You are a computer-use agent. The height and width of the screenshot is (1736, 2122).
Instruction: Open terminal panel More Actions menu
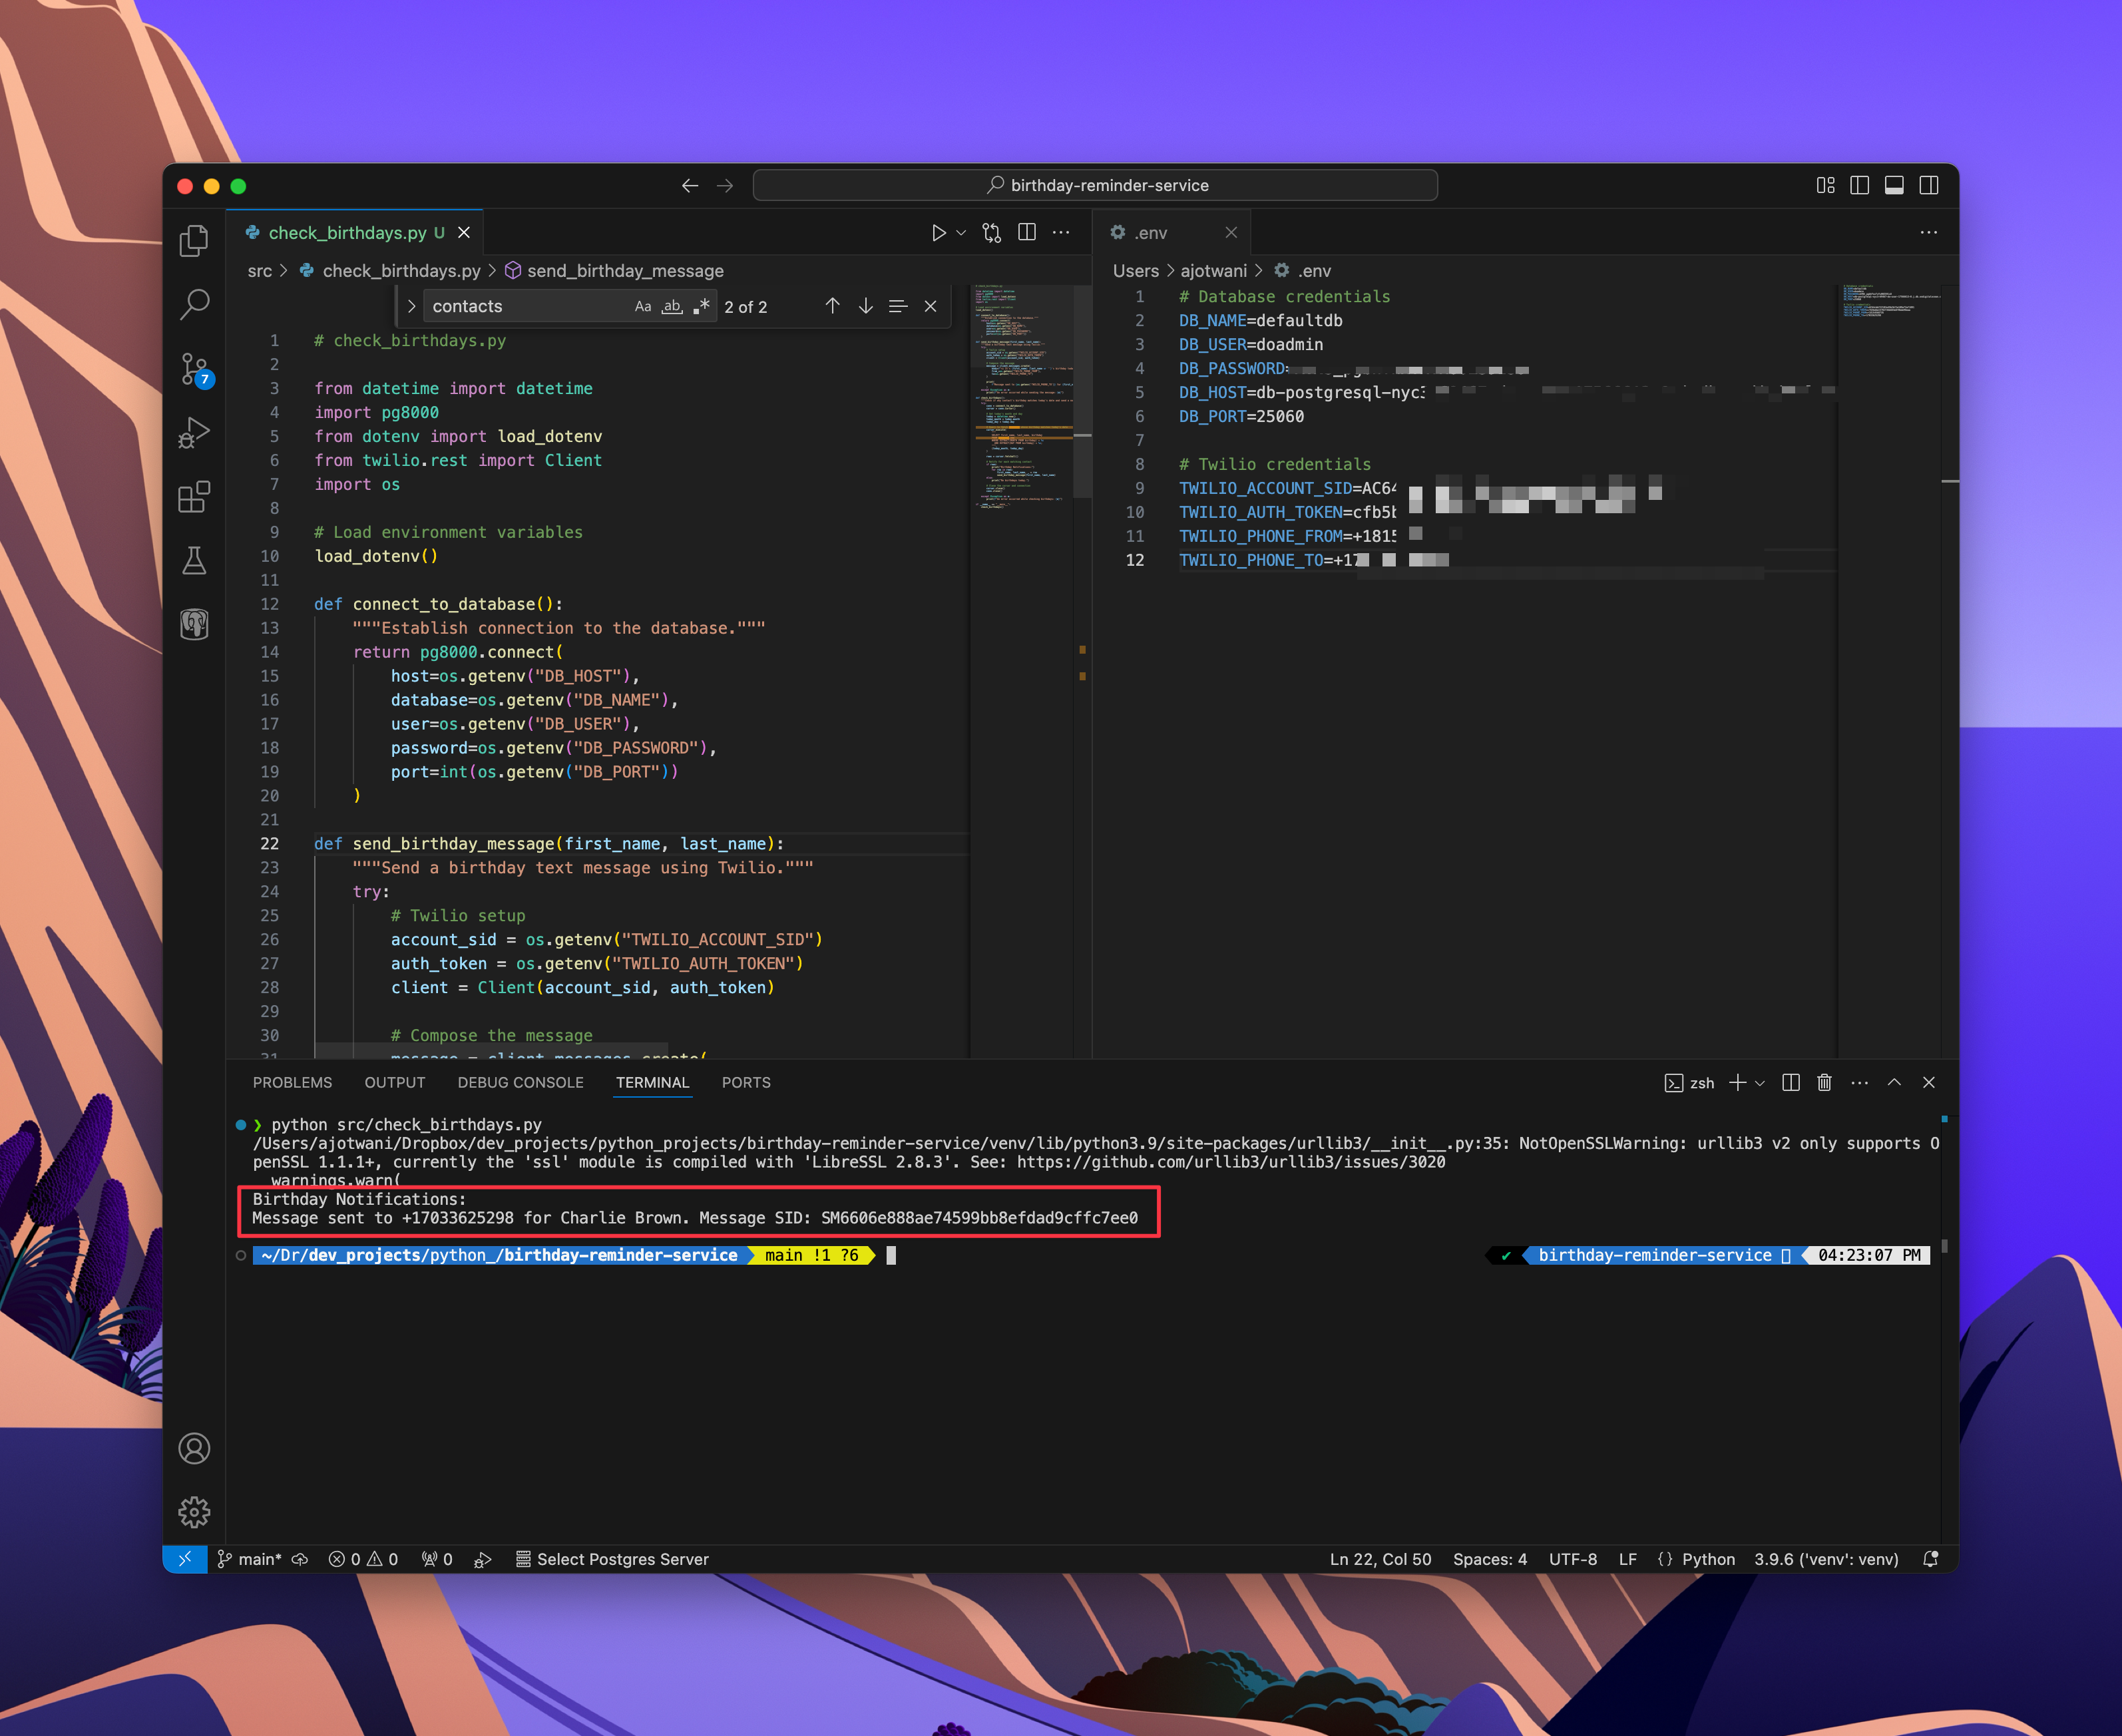point(1859,1083)
